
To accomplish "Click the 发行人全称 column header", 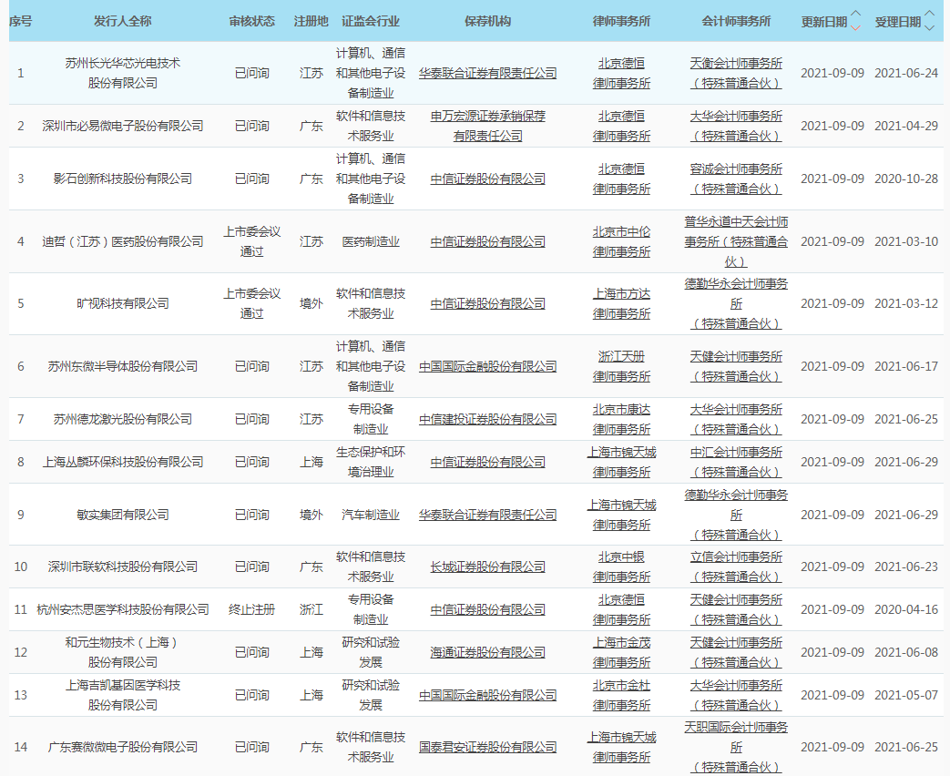I will click(x=123, y=21).
